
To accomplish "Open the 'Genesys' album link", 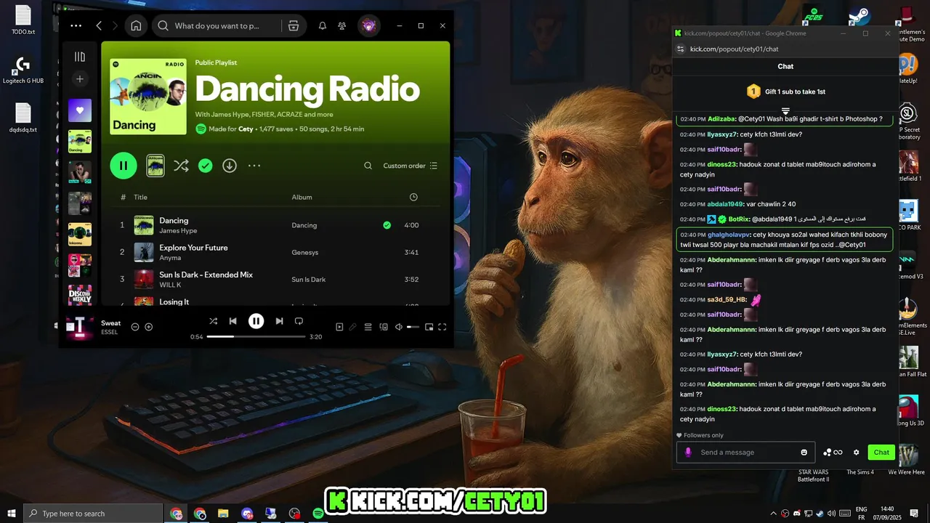I will [x=304, y=252].
